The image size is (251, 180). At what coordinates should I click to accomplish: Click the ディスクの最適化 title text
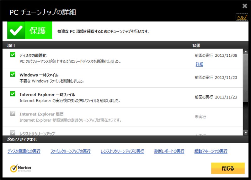point(33,56)
